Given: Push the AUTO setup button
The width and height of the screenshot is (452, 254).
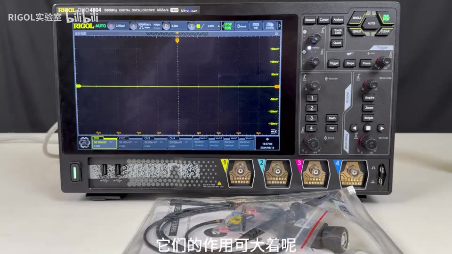Looking at the screenshot, I should coord(371,24).
